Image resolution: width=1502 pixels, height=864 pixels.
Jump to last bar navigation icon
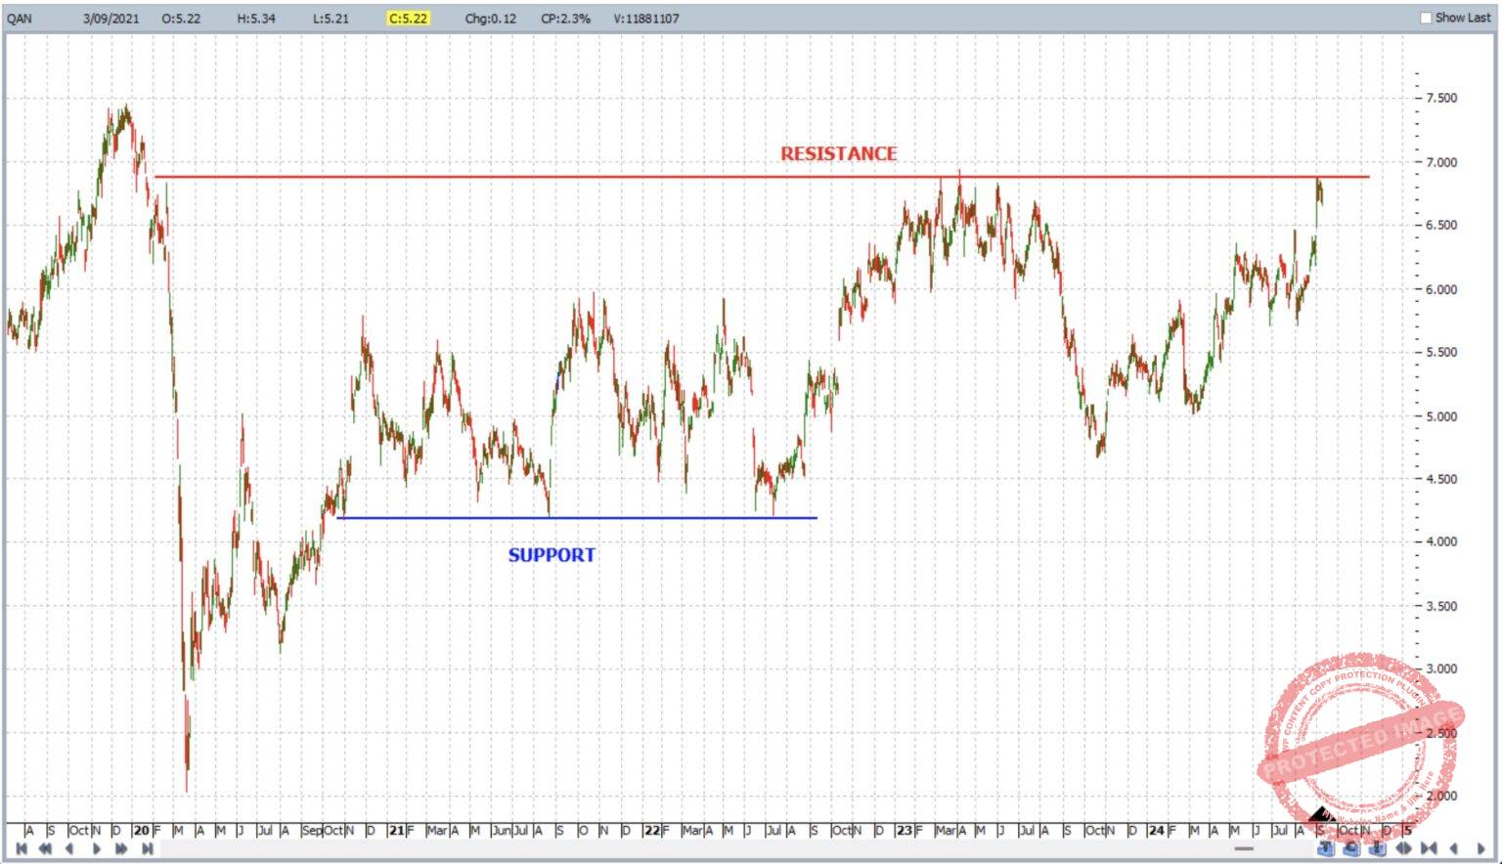[x=147, y=848]
